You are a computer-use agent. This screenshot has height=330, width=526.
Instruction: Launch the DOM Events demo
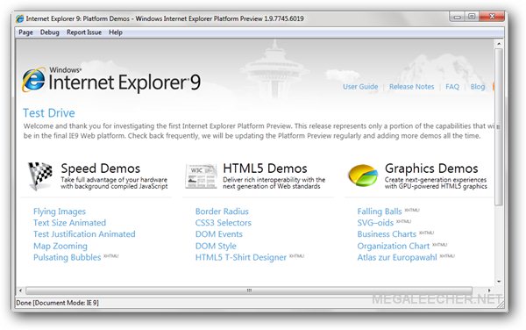coord(218,234)
